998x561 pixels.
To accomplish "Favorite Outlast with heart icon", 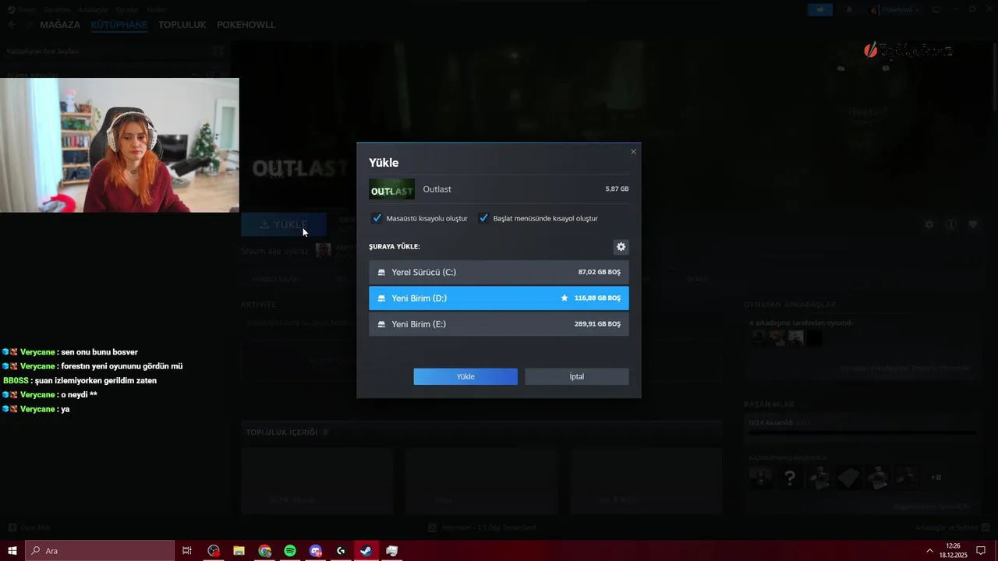I will [x=972, y=224].
